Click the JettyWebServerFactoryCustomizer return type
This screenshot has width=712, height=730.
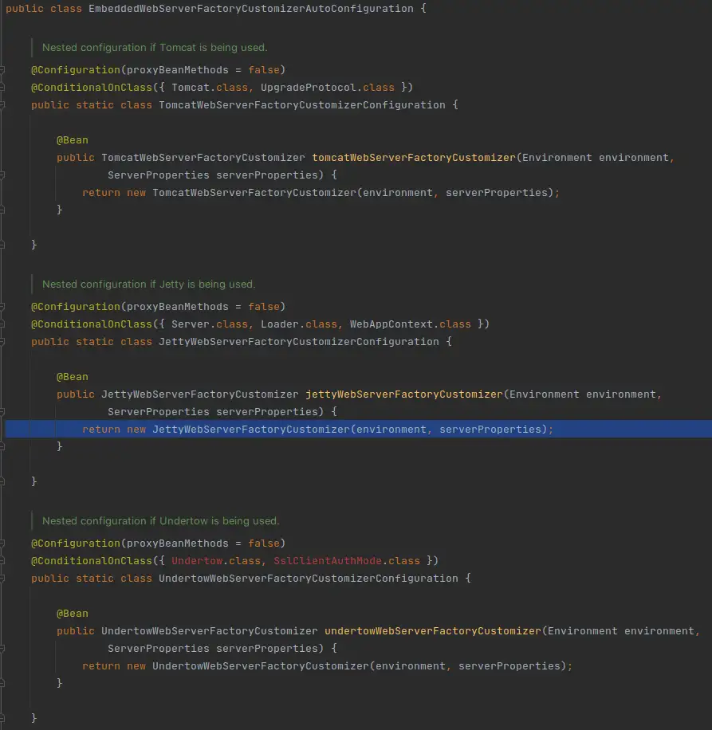(200, 394)
